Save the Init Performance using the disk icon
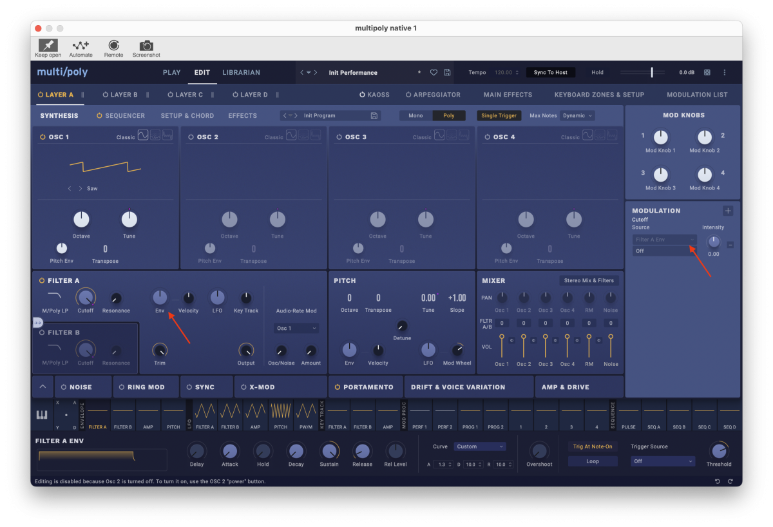This screenshot has width=773, height=527. pyautogui.click(x=447, y=73)
